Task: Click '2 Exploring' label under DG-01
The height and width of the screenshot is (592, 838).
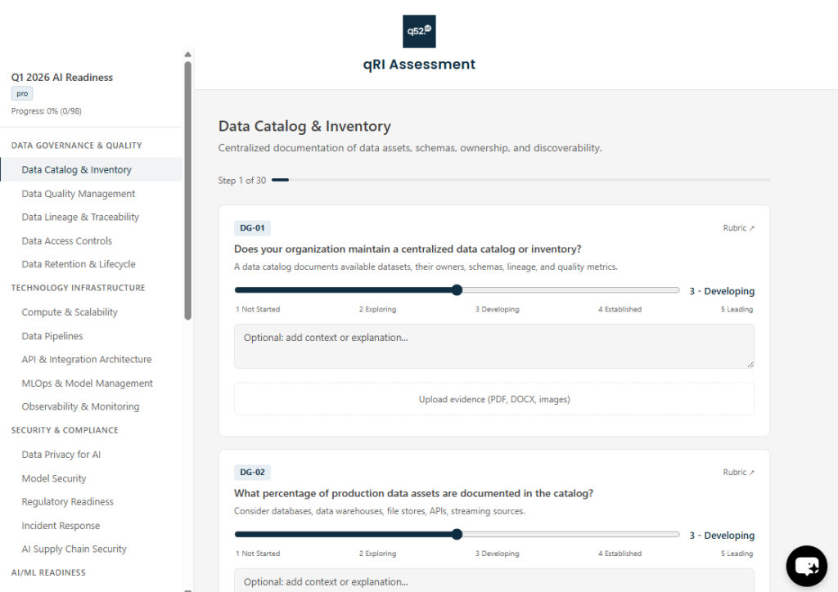Action: pos(377,309)
